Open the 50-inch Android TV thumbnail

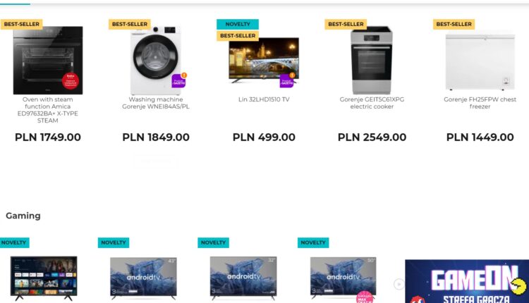tap(343, 278)
